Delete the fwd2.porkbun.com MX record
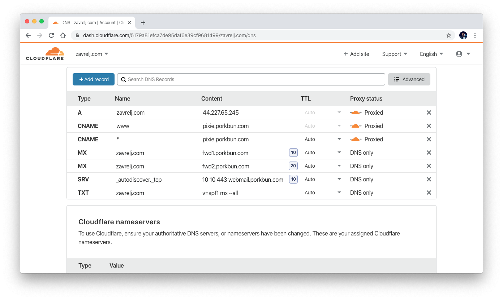503x300 pixels. pos(429,166)
